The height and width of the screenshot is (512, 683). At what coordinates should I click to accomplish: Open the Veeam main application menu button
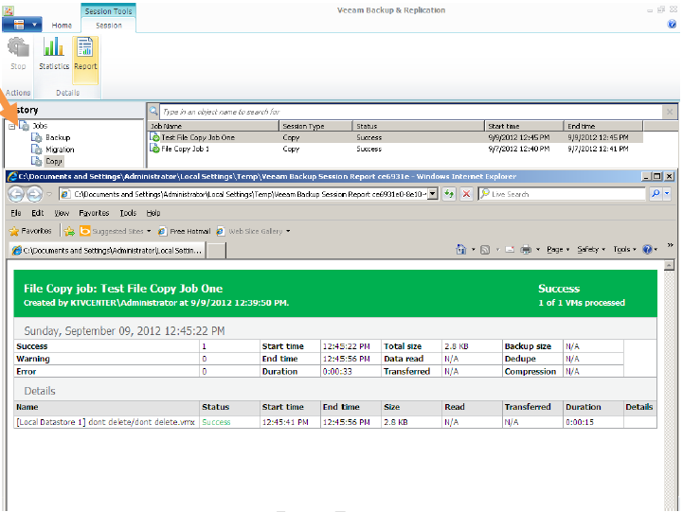(22, 25)
